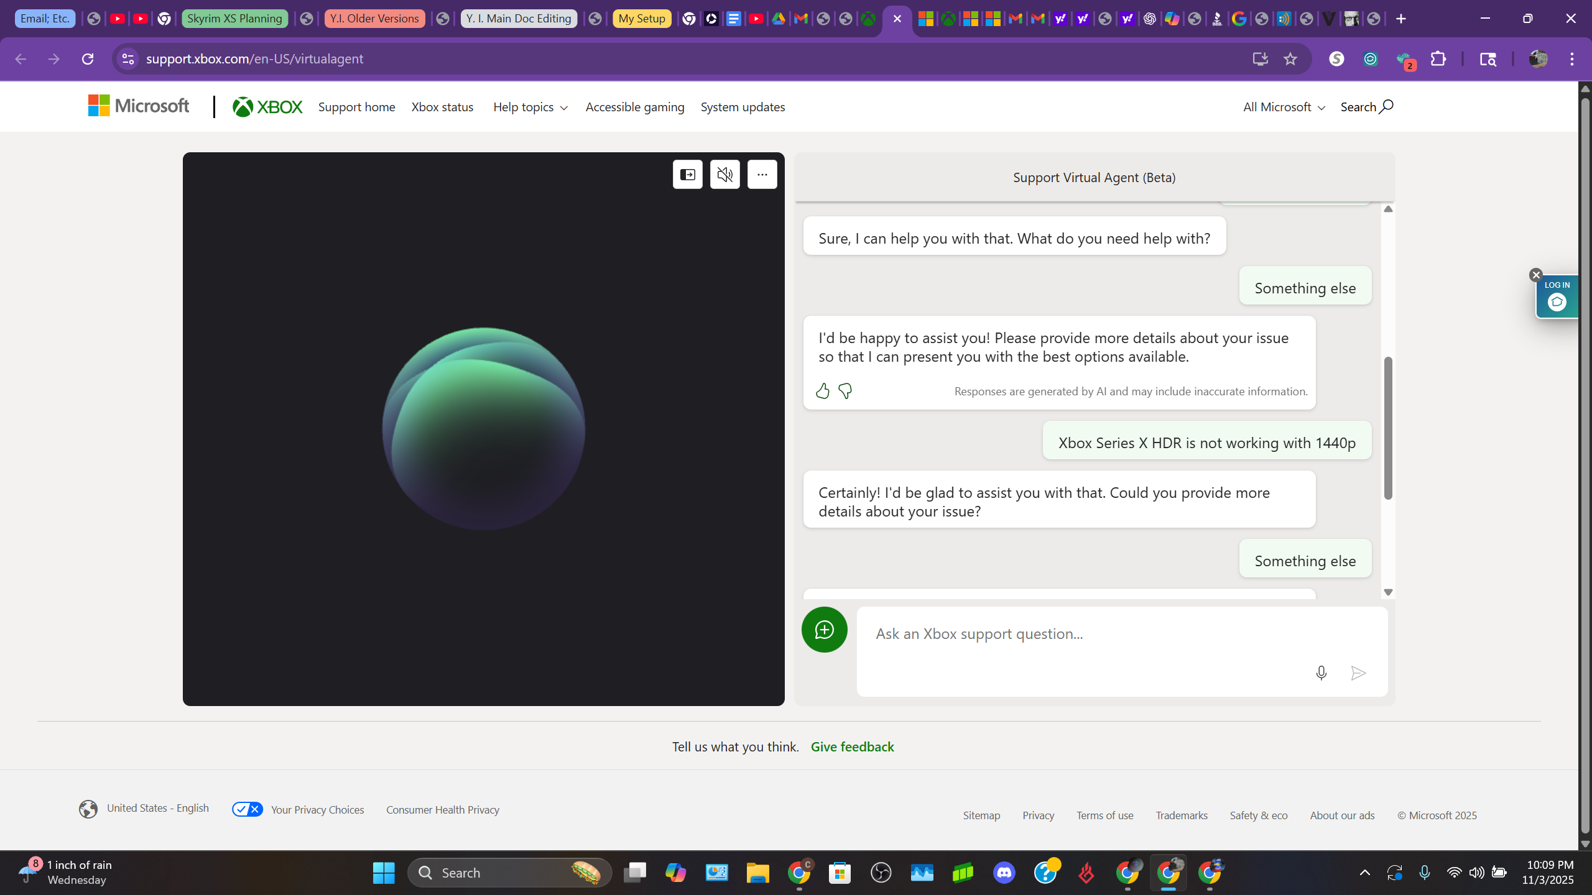This screenshot has width=1592, height=895.
Task: Open About our ads link
Action: click(1342, 815)
